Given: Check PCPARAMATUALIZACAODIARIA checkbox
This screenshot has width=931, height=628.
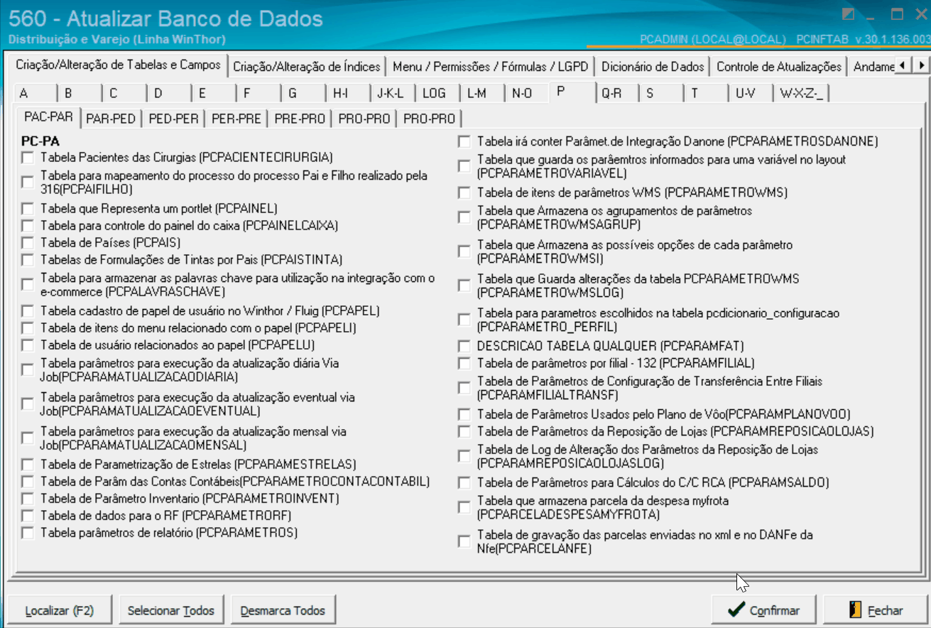Looking at the screenshot, I should [x=28, y=369].
